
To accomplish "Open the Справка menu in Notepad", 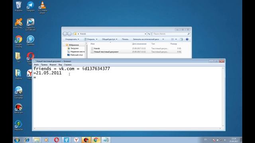I will 68,64.
